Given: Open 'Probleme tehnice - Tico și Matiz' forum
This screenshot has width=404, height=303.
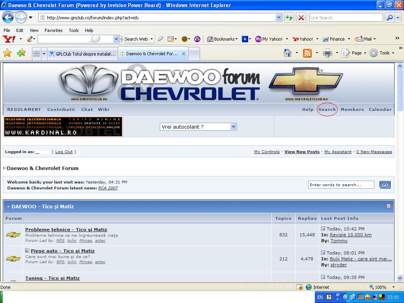Looking at the screenshot, I should pos(66,230).
